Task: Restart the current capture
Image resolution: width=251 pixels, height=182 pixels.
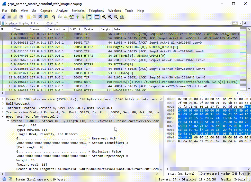Action: point(15,17)
